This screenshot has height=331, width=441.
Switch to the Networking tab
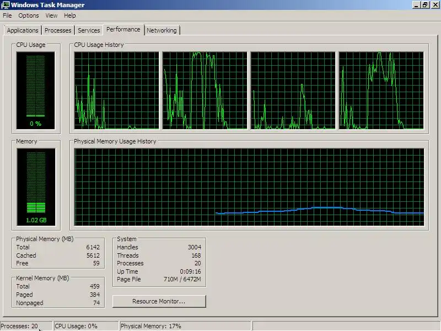(x=162, y=30)
